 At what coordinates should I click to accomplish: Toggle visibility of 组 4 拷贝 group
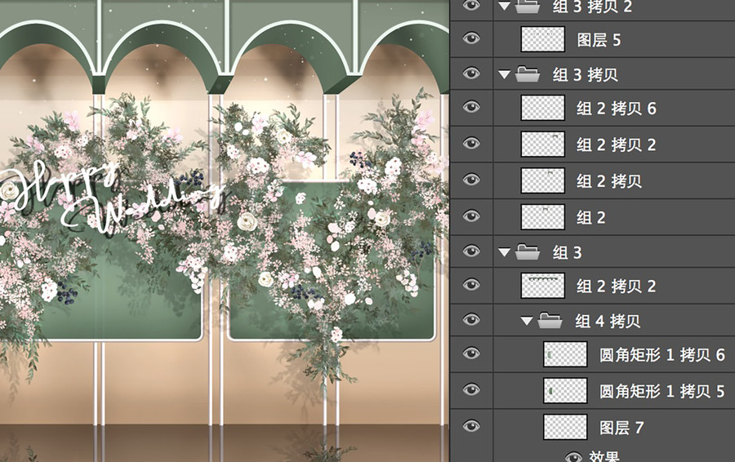click(471, 320)
